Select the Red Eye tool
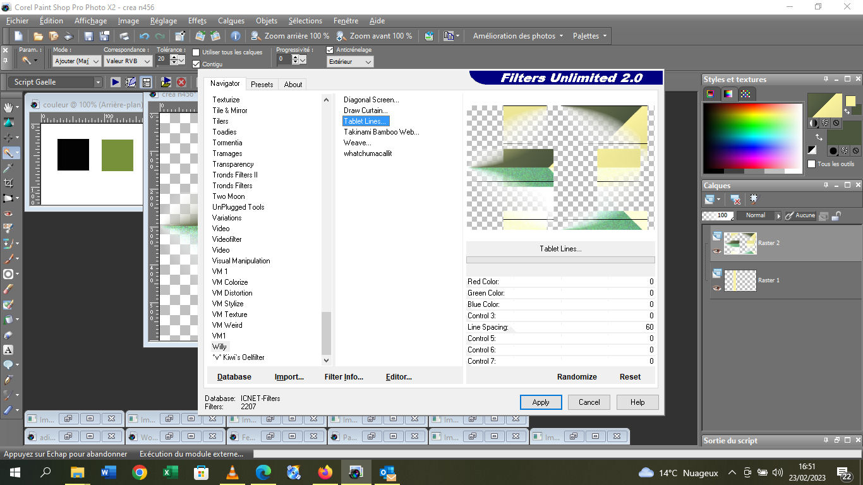Image resolution: width=863 pixels, height=485 pixels. pyautogui.click(x=8, y=213)
